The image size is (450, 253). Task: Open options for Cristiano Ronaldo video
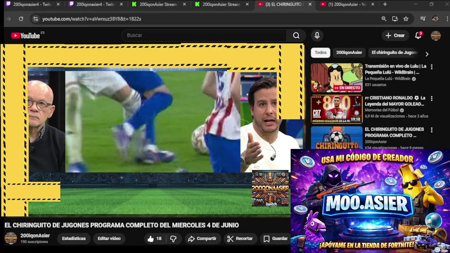pyautogui.click(x=431, y=99)
